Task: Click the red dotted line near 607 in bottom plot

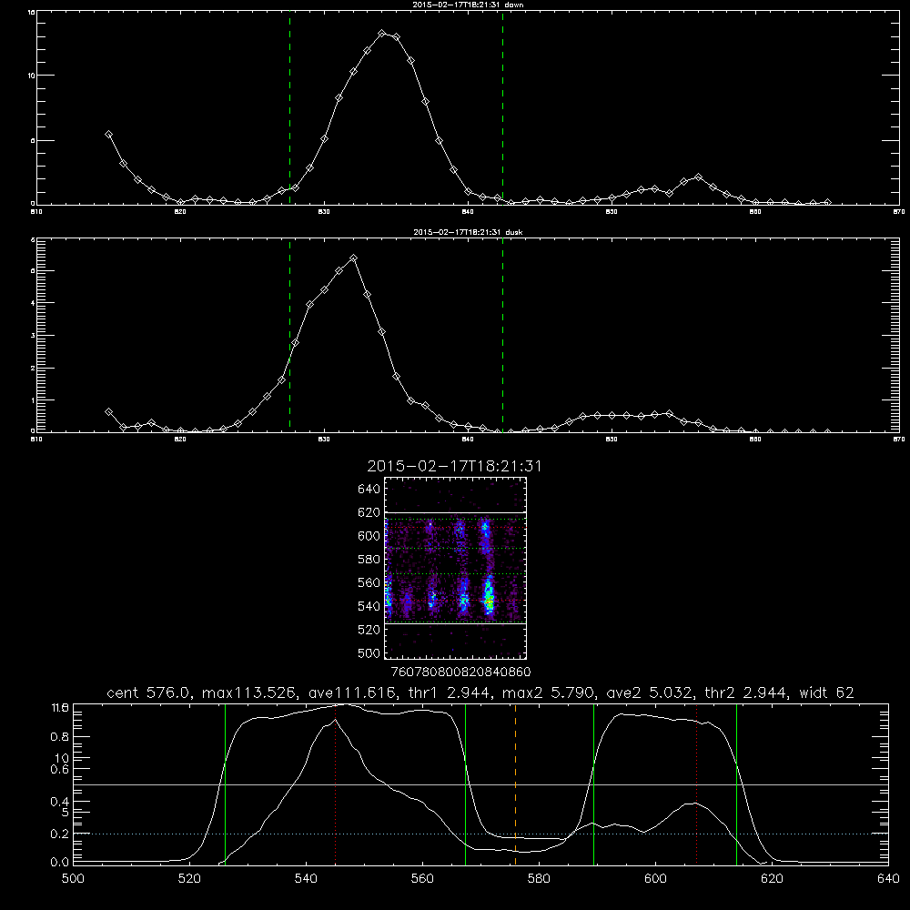Action: (x=696, y=784)
